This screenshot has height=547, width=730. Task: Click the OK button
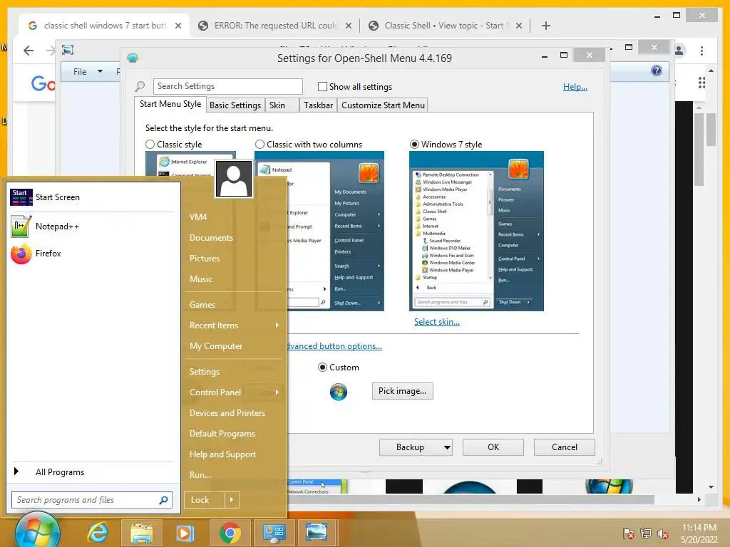(493, 447)
